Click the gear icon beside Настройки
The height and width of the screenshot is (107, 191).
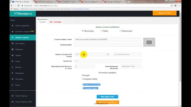tap(13, 79)
